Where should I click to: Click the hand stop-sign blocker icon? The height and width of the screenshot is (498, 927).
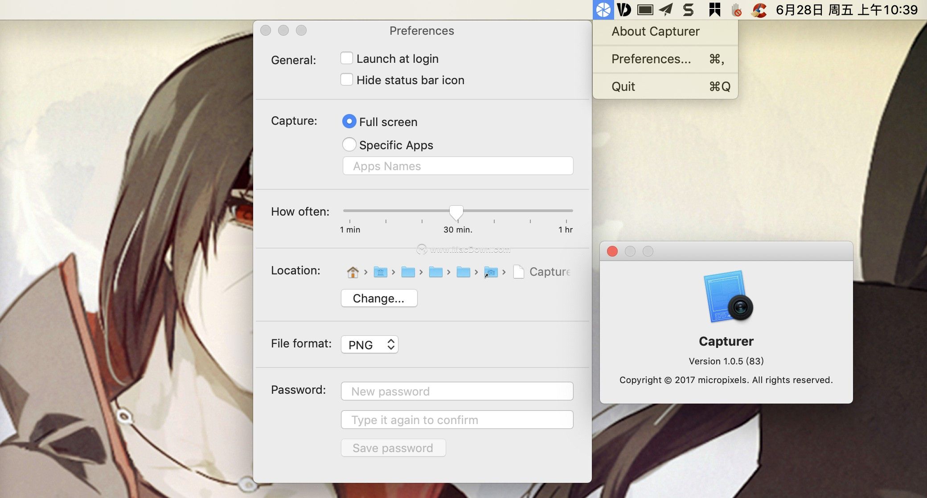737,10
